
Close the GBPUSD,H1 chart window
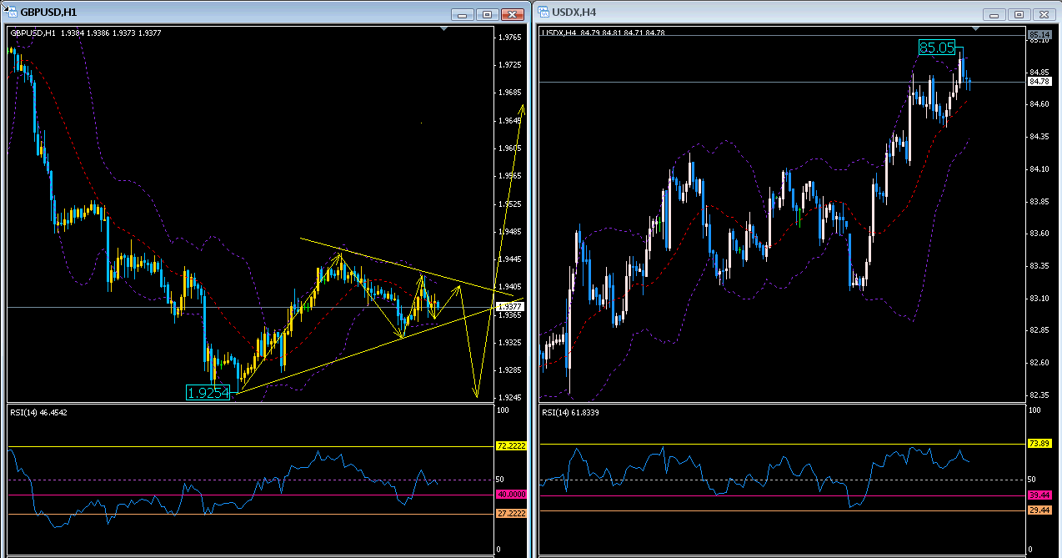tap(514, 14)
